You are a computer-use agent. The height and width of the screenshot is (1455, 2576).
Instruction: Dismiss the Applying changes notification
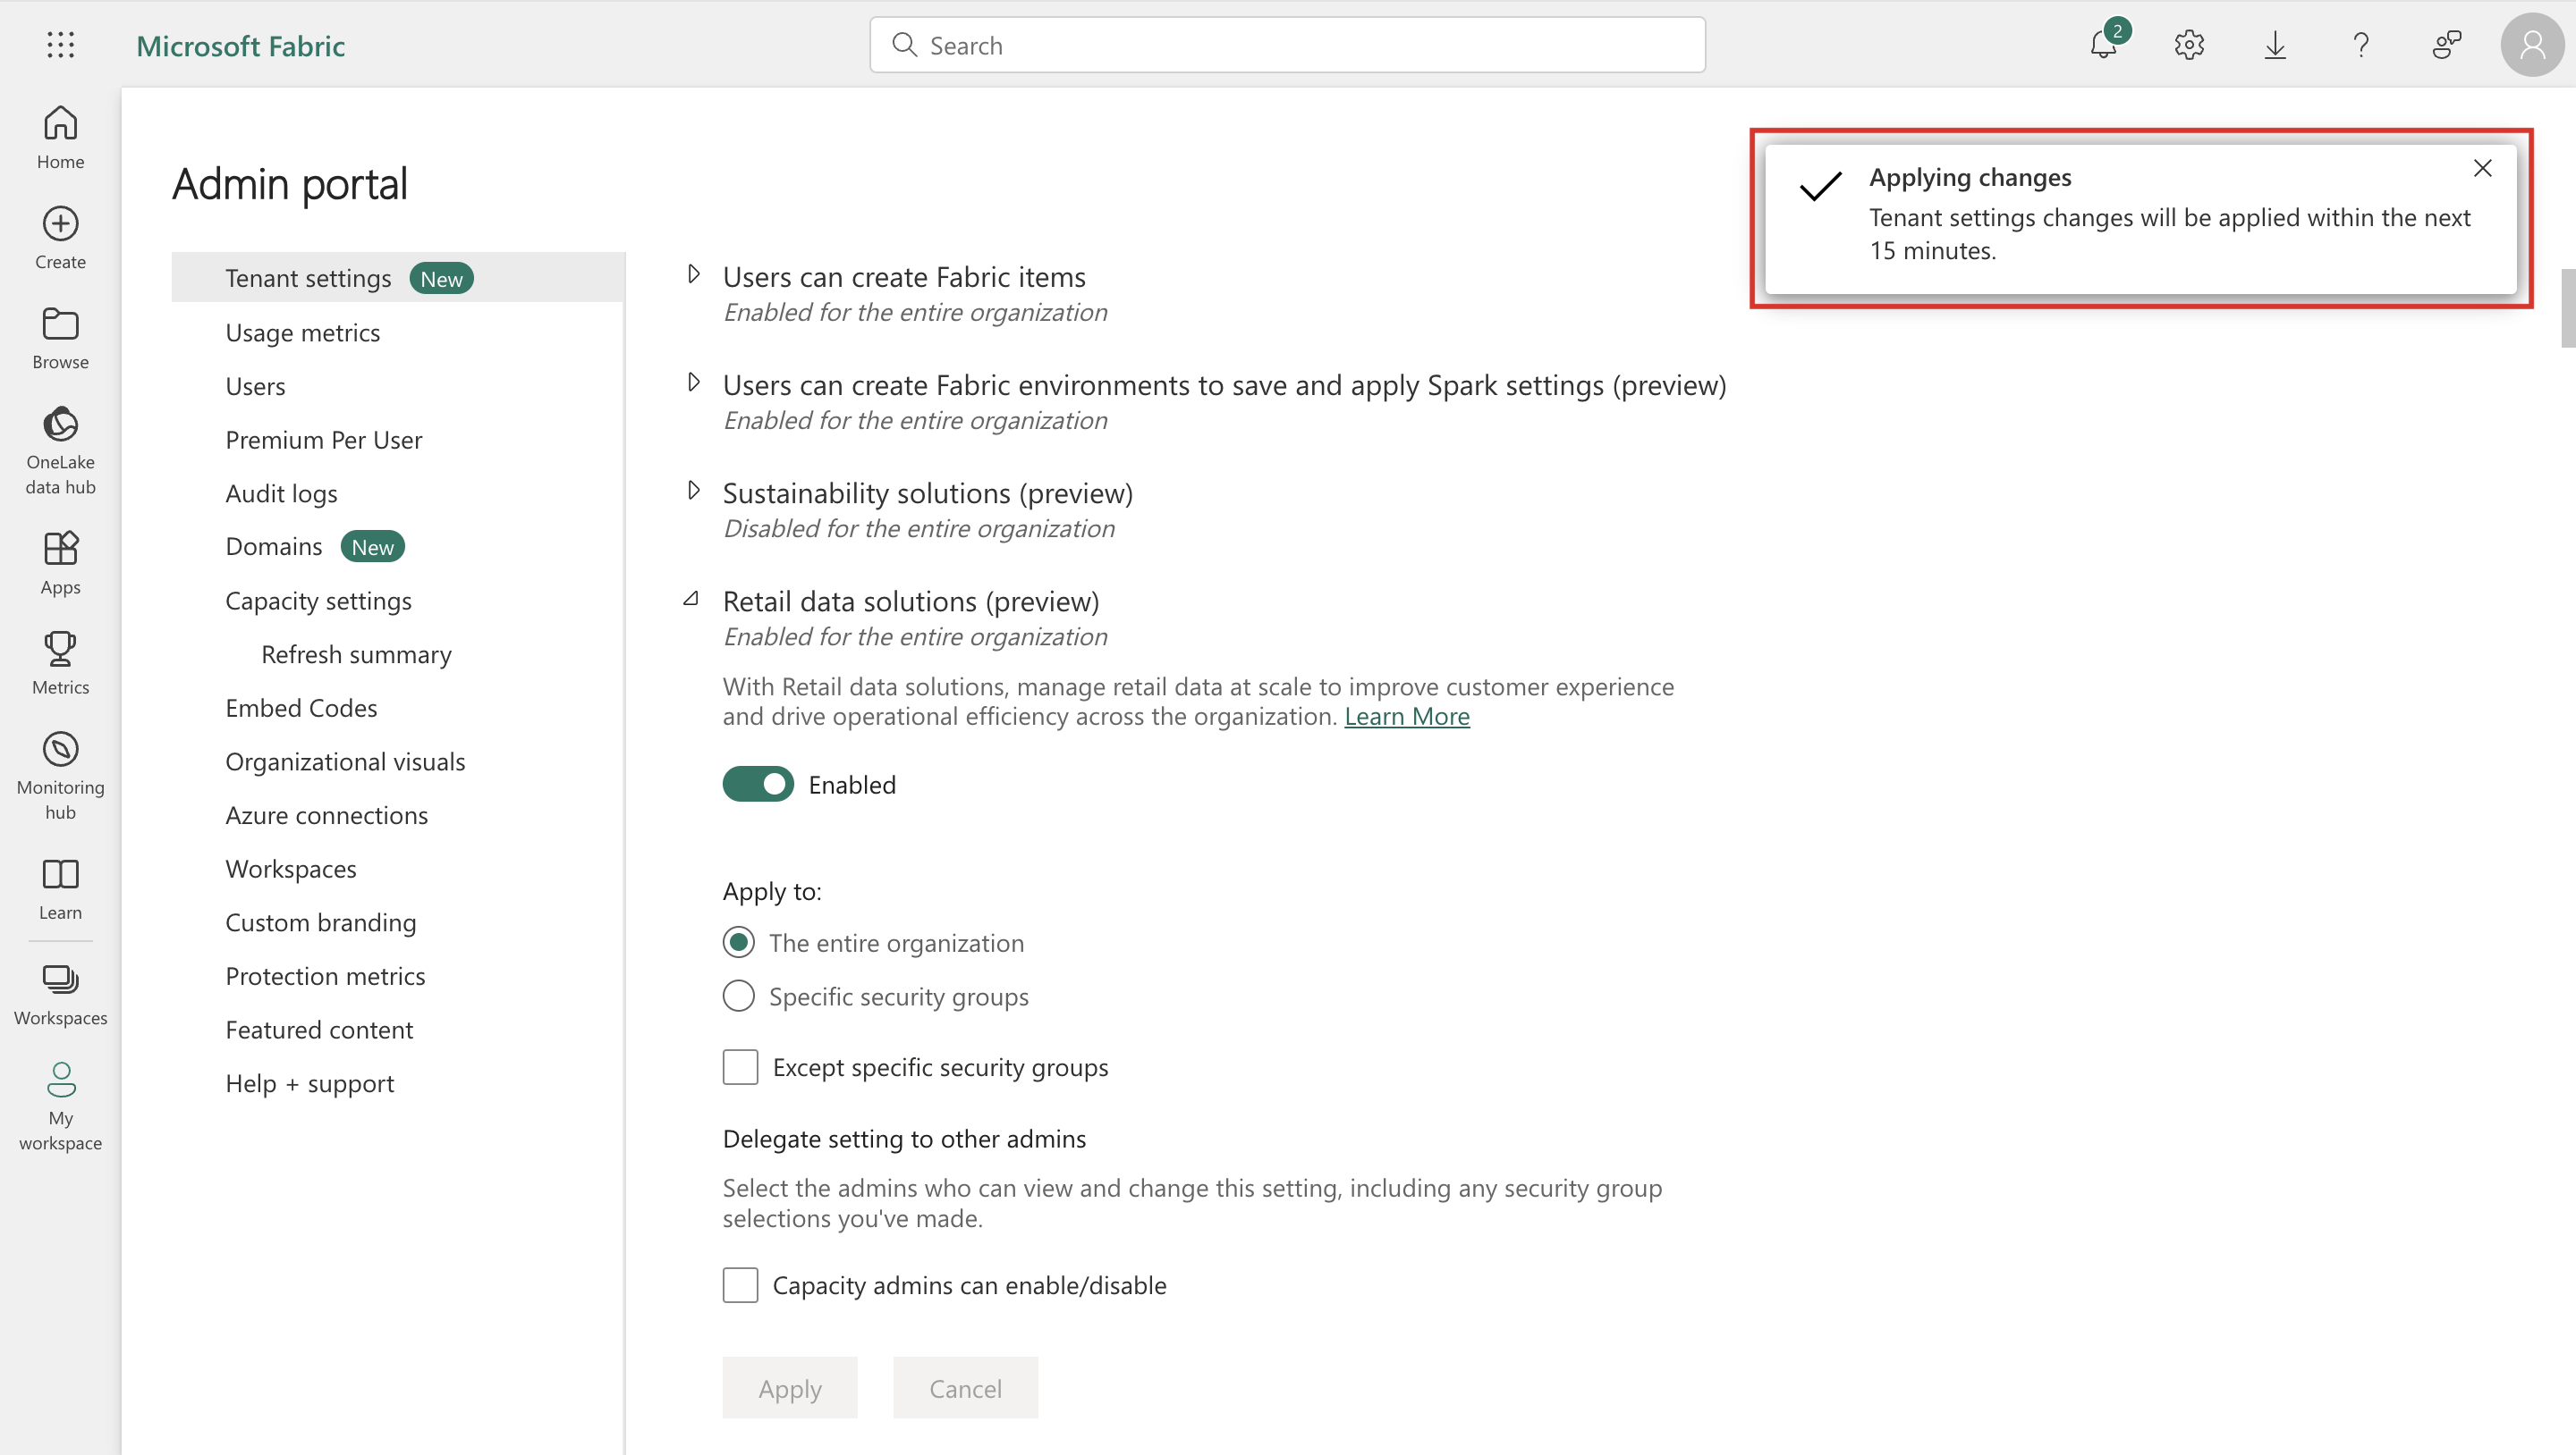pyautogui.click(x=2483, y=168)
